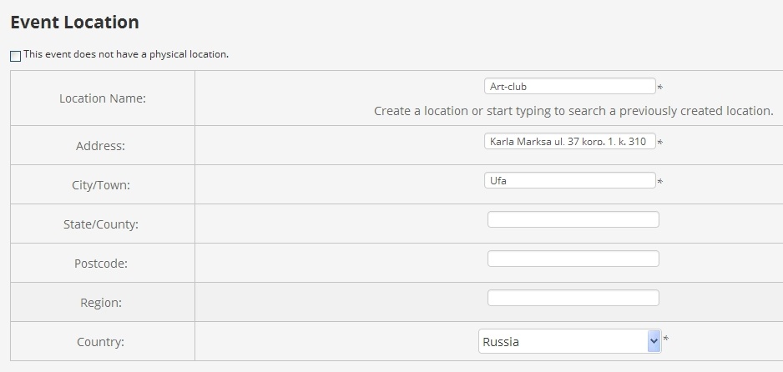Select the empty Postcode input box

pyautogui.click(x=573, y=259)
